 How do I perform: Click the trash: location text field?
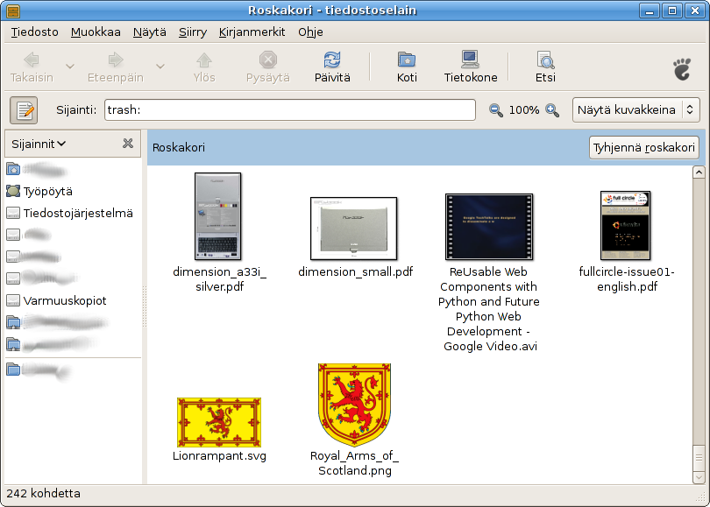click(x=289, y=110)
